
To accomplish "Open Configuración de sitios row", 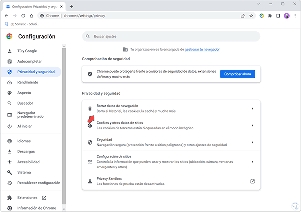I will [171, 161].
